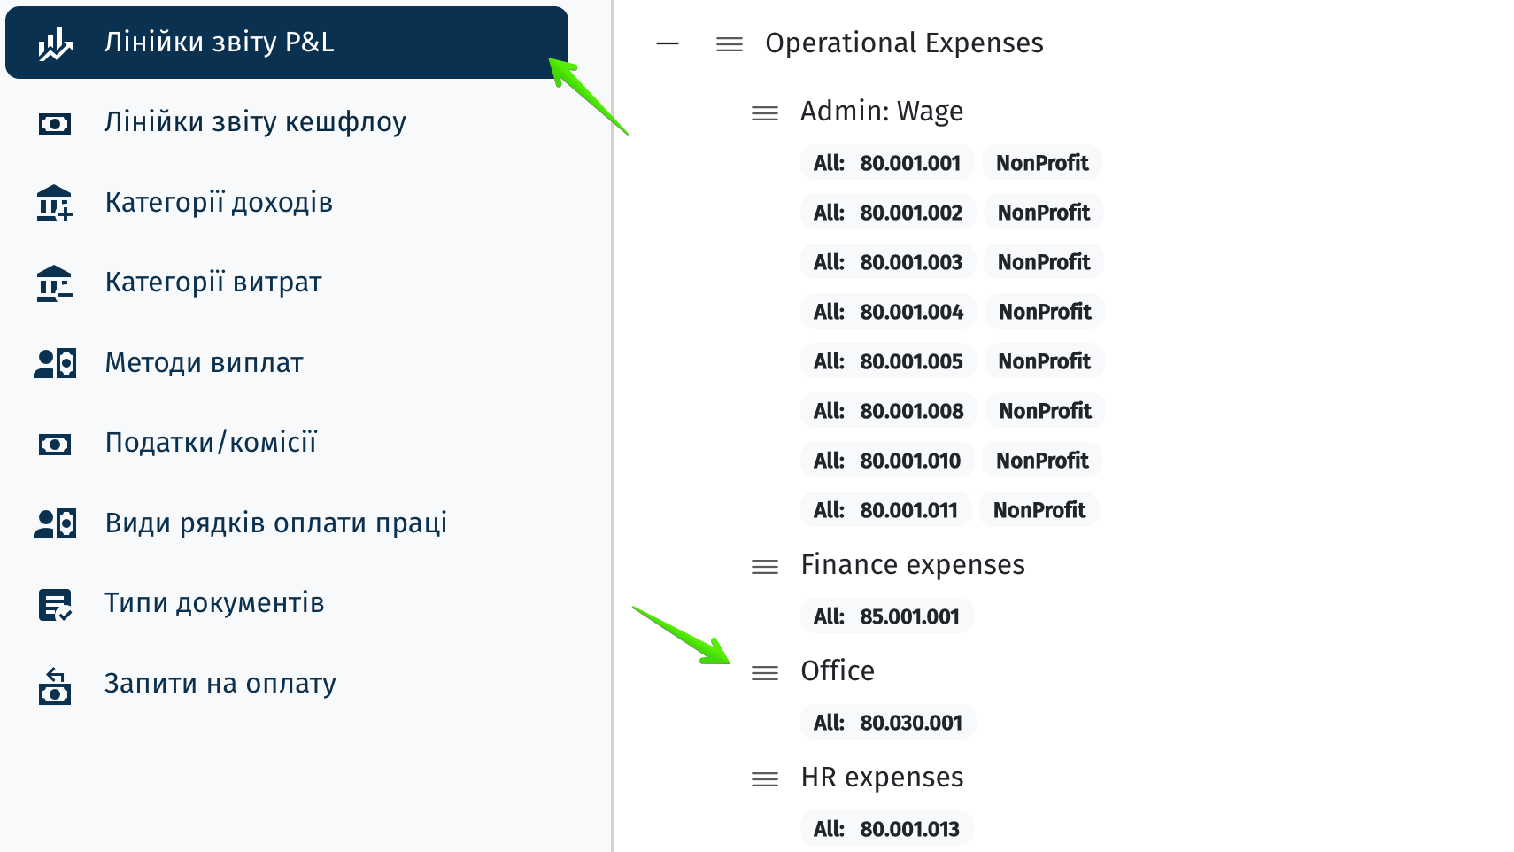Image resolution: width=1514 pixels, height=852 pixels.
Task: Grab the Admin: Wage drag handle
Action: click(765, 113)
